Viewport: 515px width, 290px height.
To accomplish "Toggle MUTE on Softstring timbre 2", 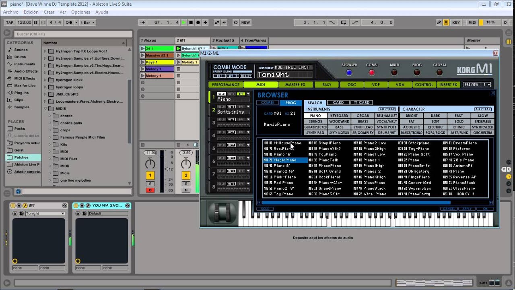I will coord(231,107).
